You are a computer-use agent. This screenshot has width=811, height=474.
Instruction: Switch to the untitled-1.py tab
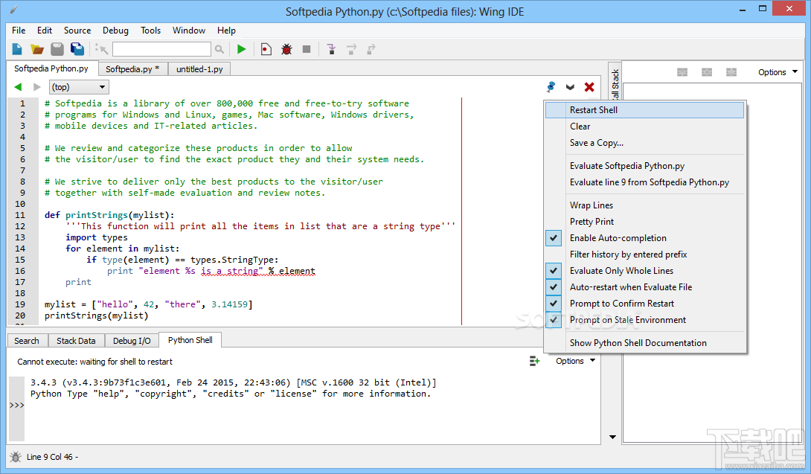pyautogui.click(x=199, y=68)
